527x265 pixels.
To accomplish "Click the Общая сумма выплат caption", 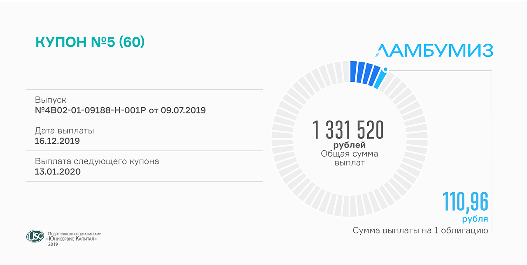I will pyautogui.click(x=349, y=158).
